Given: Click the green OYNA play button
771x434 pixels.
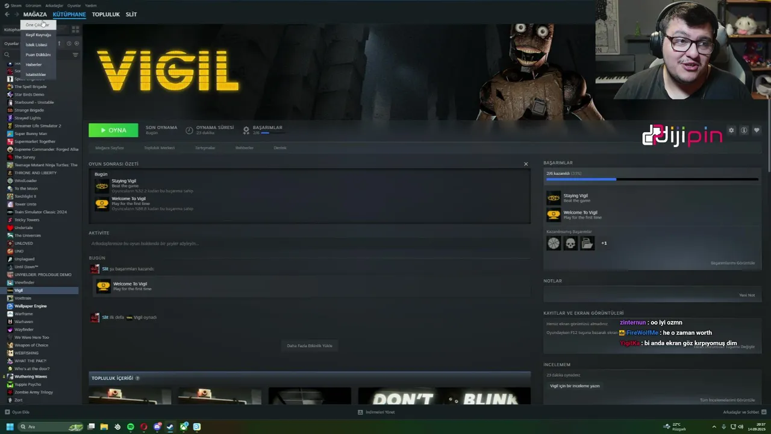Looking at the screenshot, I should click(x=113, y=130).
